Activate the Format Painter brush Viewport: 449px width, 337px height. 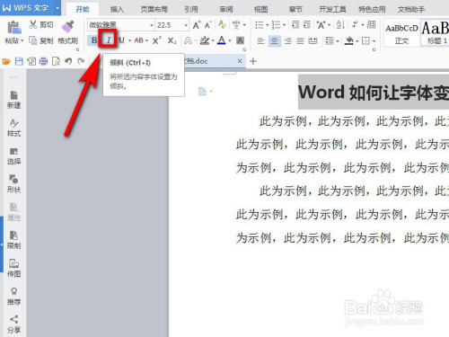point(67,27)
